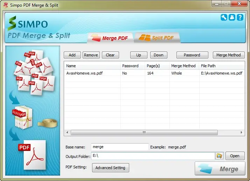Image resolution: width=250 pixels, height=181 pixels.
Task: Click the Page(s) column header
Action: [x=157, y=66]
